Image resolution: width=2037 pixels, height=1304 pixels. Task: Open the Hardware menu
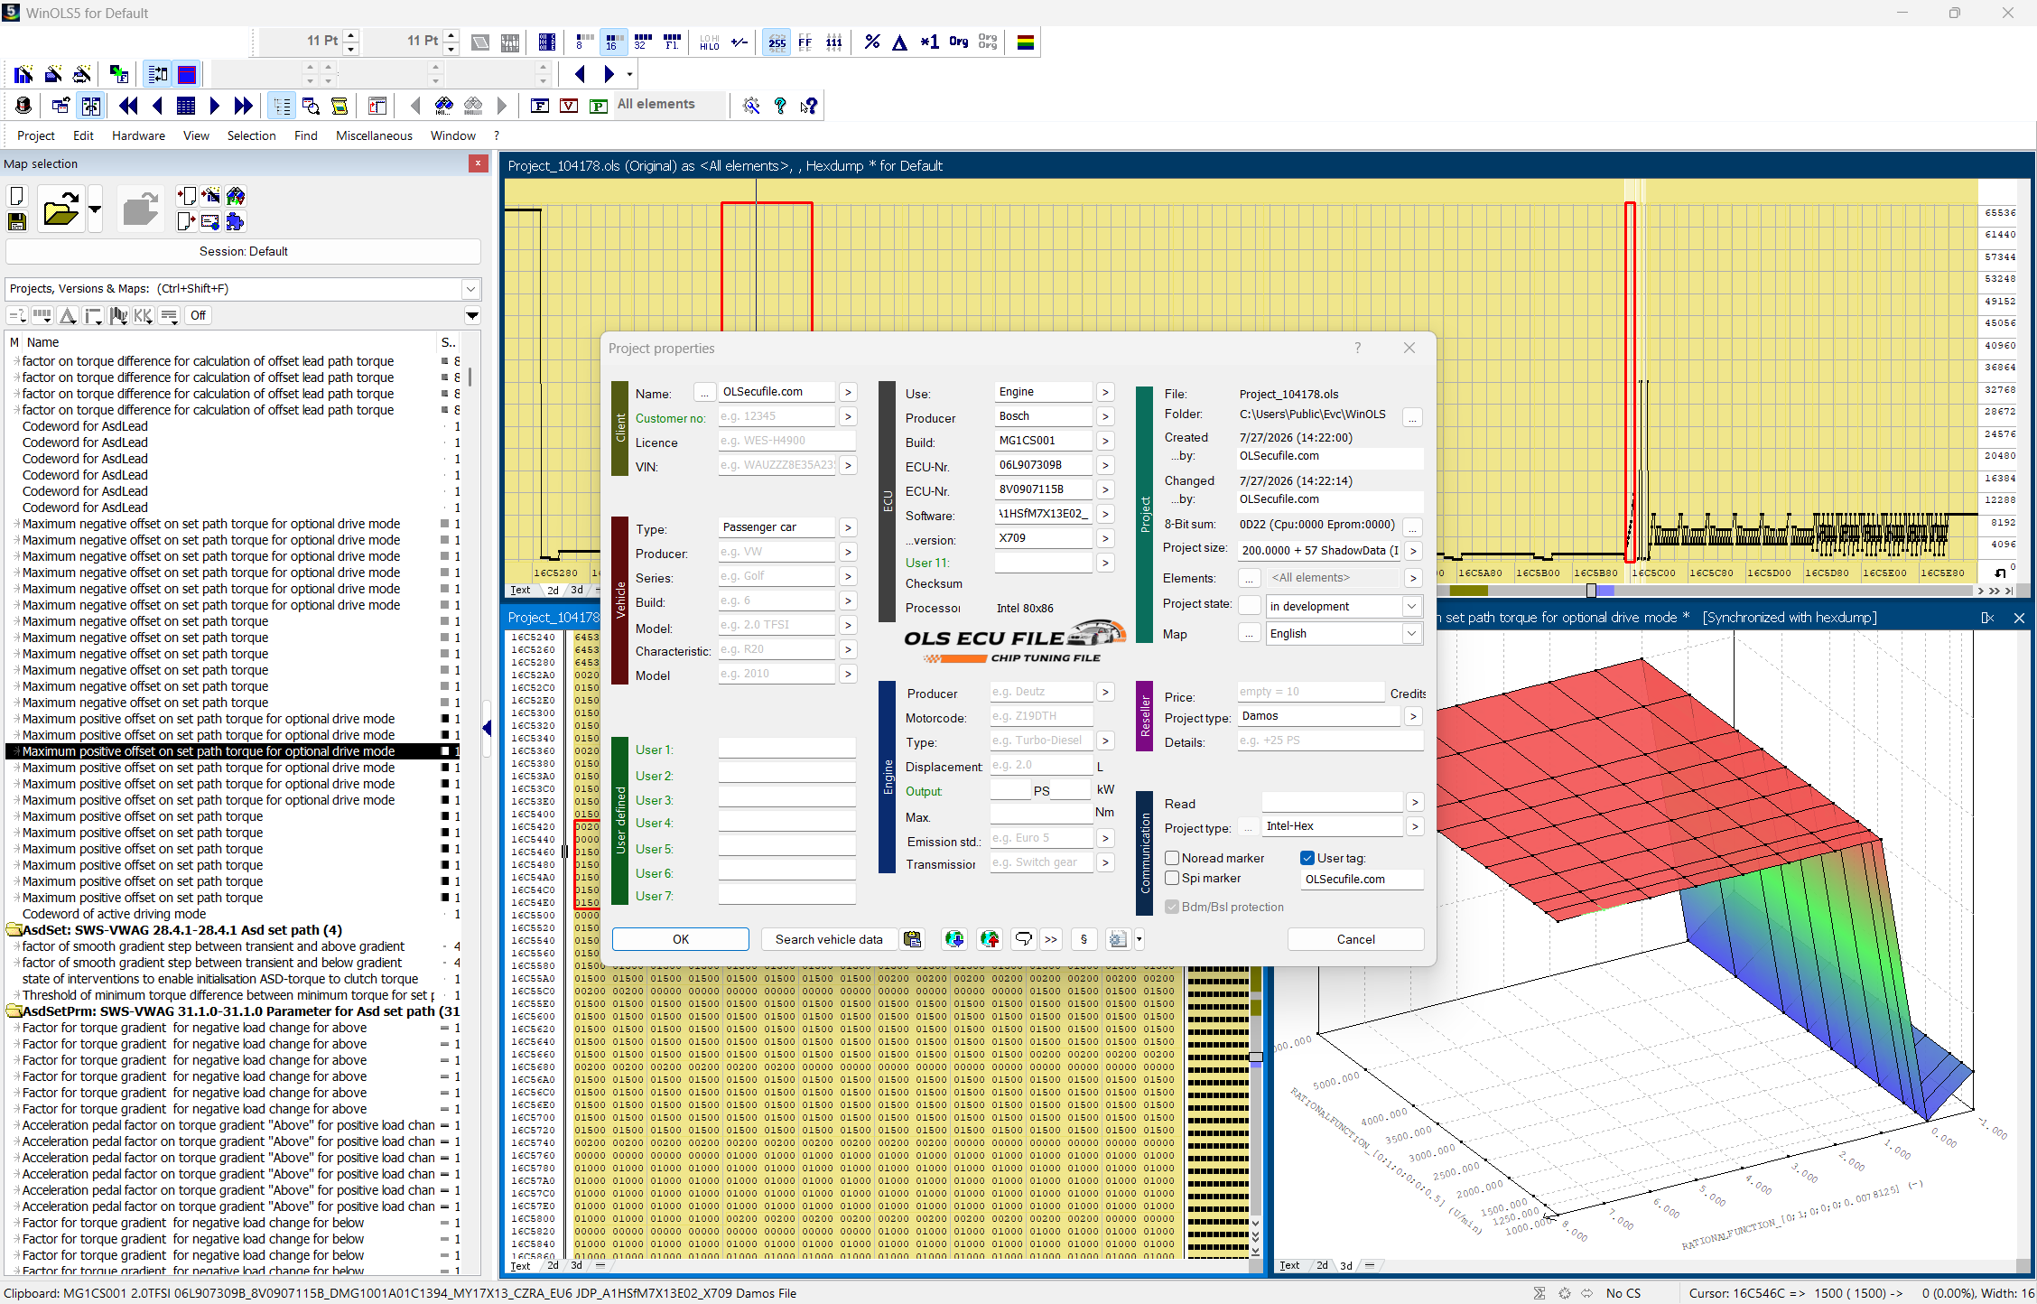coord(138,135)
